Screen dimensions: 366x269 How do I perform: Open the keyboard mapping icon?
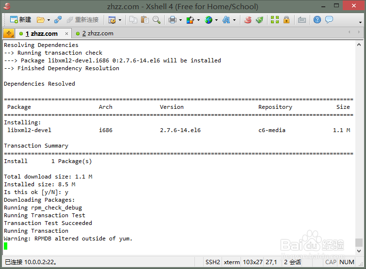click(x=302, y=20)
